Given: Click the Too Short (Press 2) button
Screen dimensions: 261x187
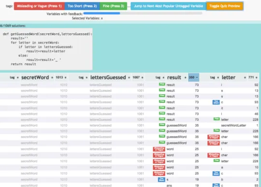Looking at the screenshot, I should 82,6.
